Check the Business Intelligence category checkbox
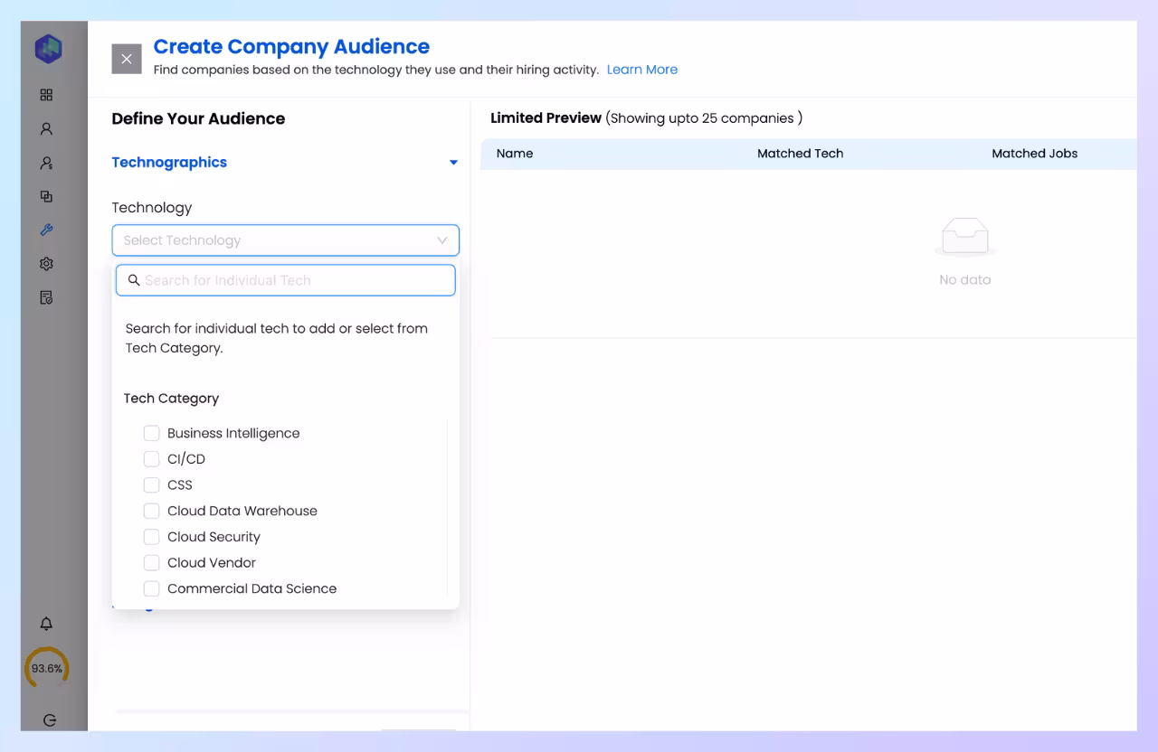 tap(152, 433)
